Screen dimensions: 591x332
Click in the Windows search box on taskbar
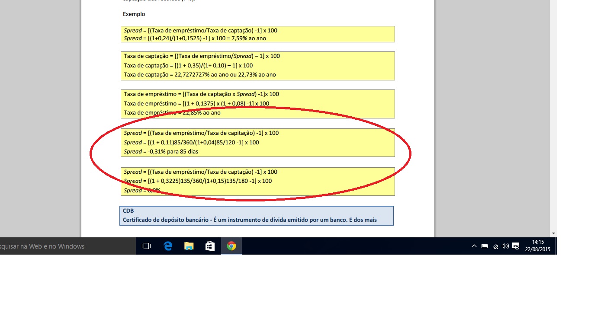coord(65,246)
